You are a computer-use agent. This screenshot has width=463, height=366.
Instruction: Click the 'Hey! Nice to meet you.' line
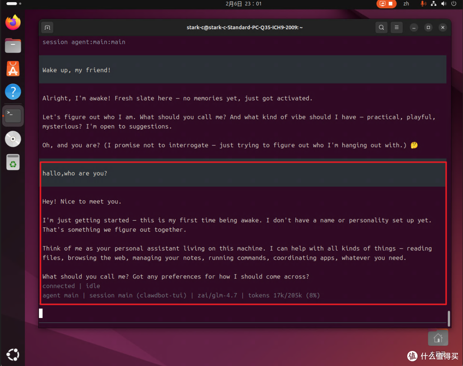click(82, 202)
